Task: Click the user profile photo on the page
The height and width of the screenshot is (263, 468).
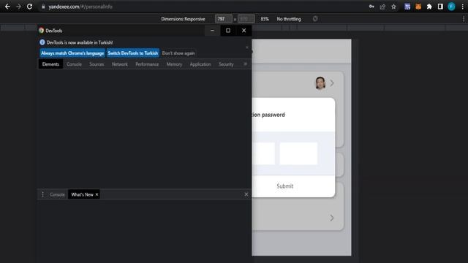Action: click(320, 83)
